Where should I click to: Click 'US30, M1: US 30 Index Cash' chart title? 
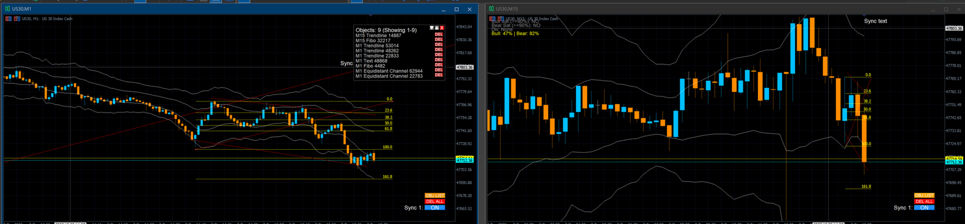click(47, 19)
